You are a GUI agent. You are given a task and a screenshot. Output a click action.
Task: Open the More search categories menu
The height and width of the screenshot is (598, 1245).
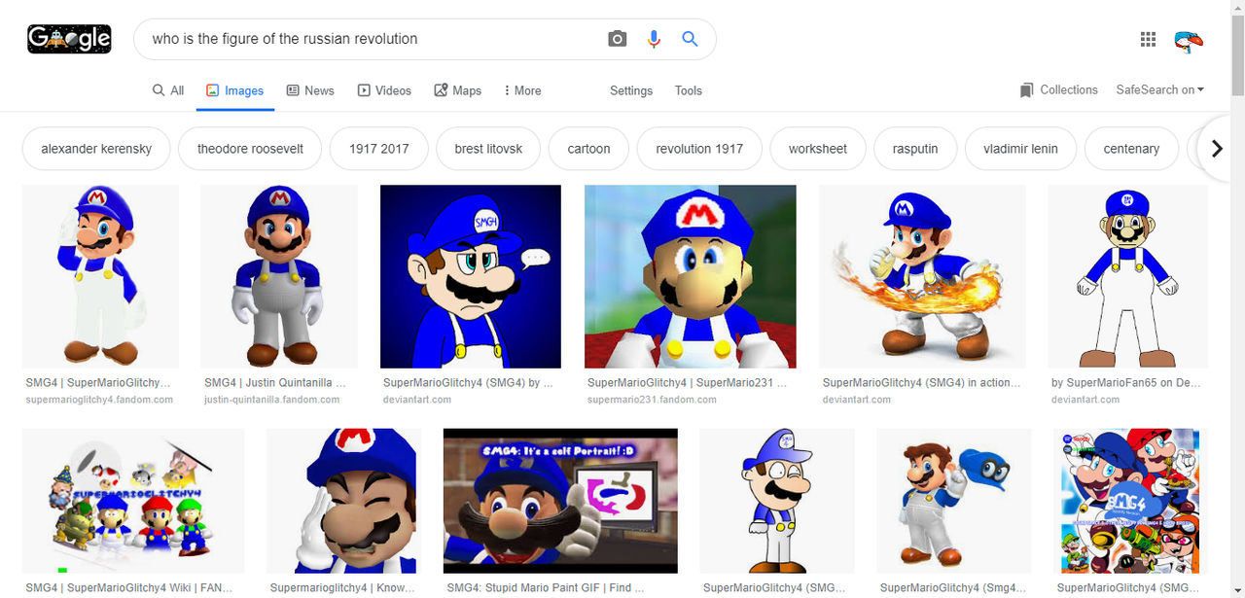521,89
